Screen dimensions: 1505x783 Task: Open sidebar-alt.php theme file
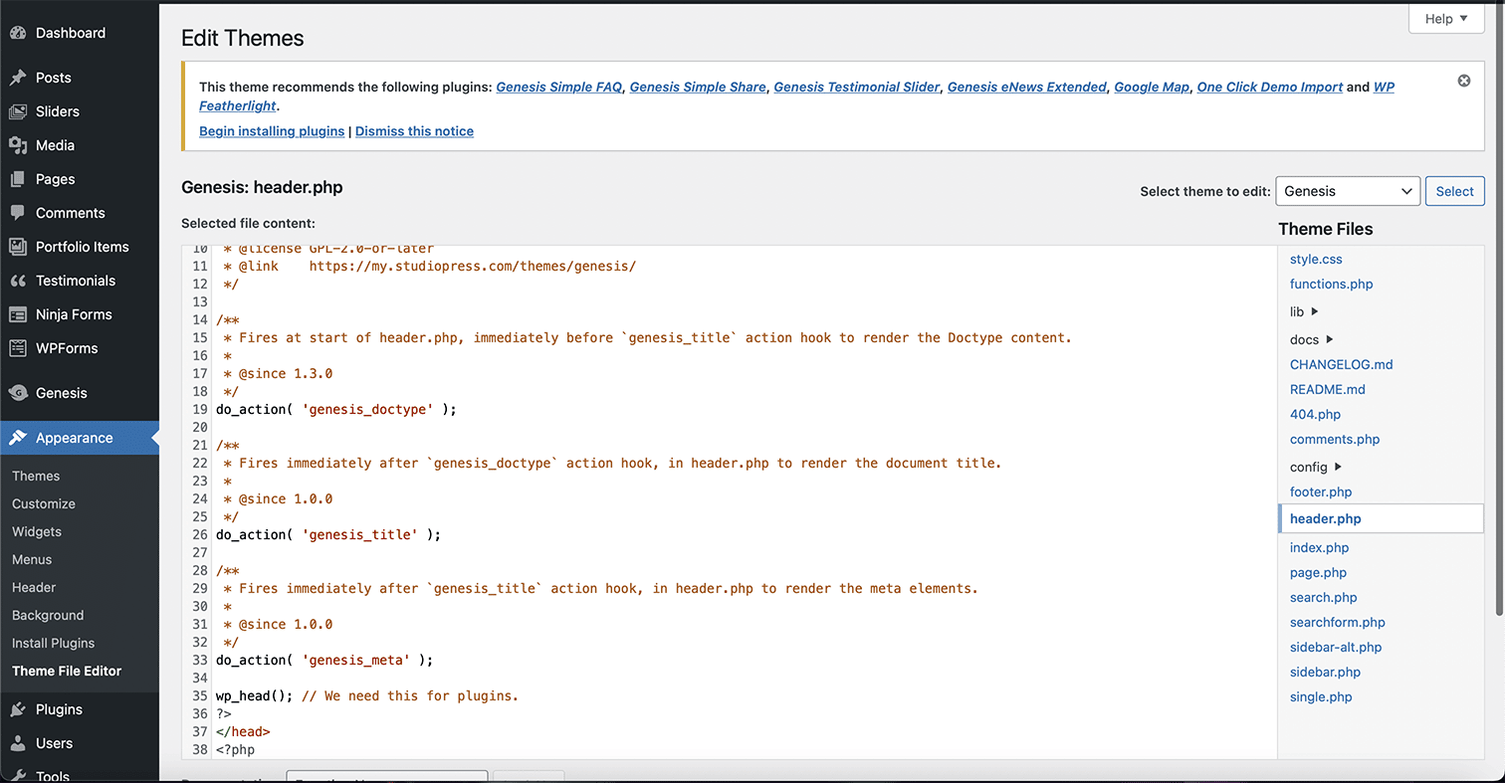(1336, 647)
